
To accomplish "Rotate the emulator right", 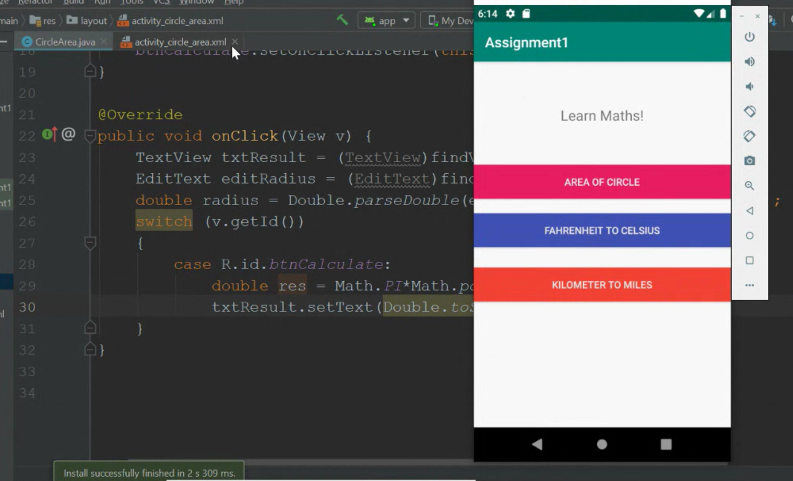I will coord(750,136).
